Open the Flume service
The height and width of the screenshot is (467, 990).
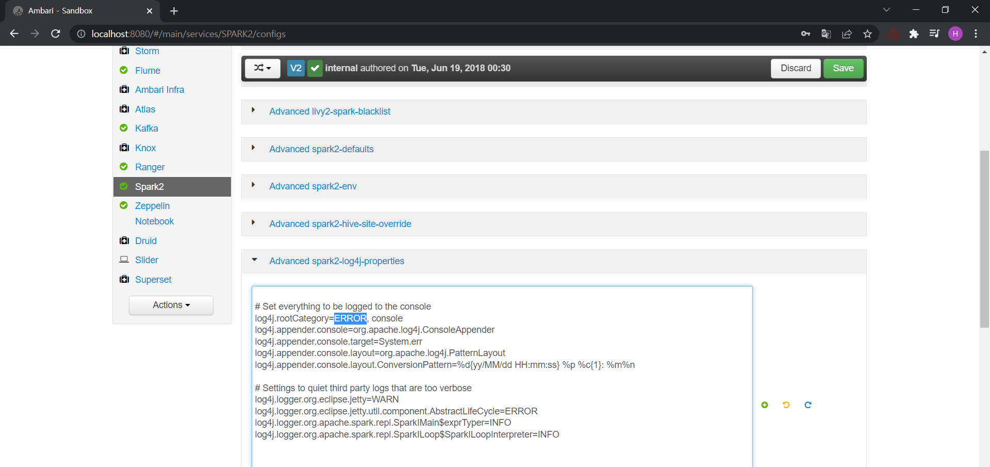tap(147, 71)
